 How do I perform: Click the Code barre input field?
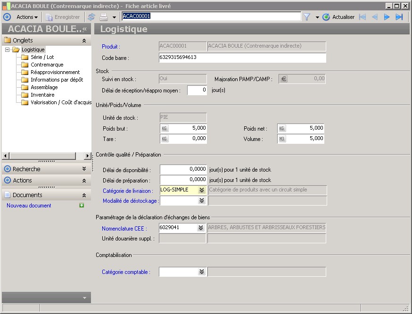tap(242, 58)
